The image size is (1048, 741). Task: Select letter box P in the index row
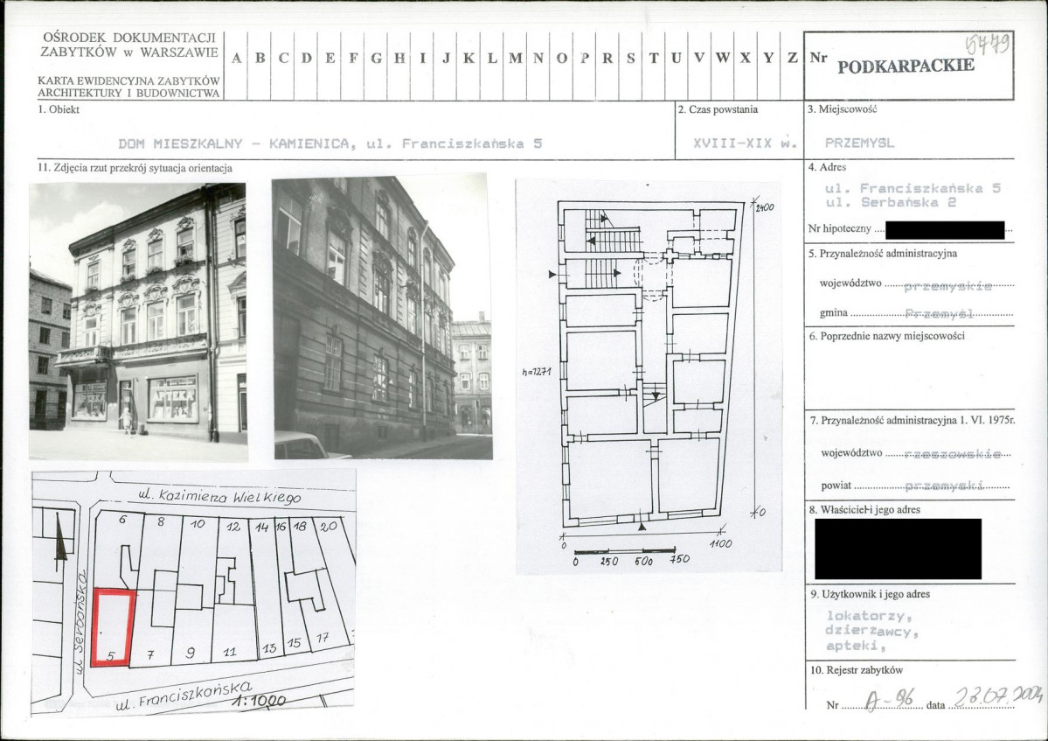[585, 59]
